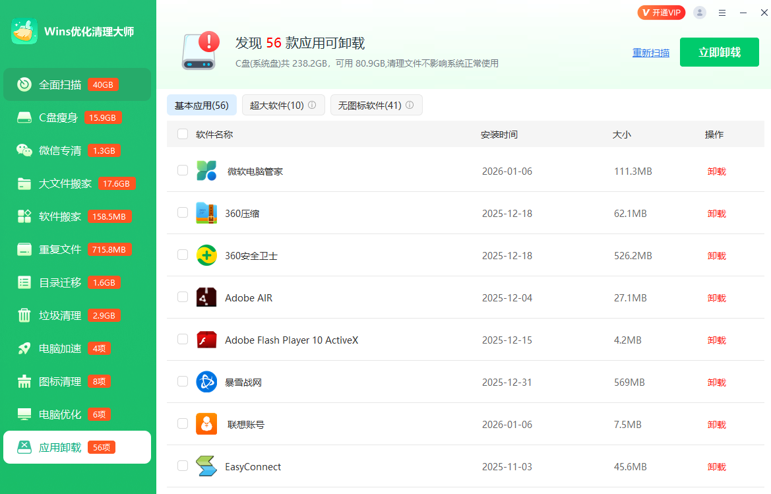Image resolution: width=771 pixels, height=494 pixels.
Task: Click the info icon beside 无图标软件(41)
Action: [x=410, y=105]
